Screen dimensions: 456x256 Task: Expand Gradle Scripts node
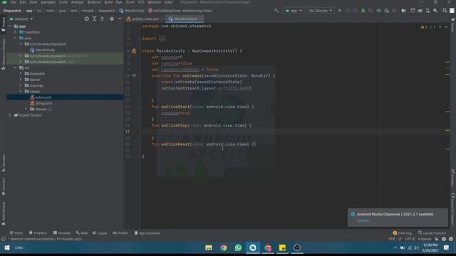10,115
